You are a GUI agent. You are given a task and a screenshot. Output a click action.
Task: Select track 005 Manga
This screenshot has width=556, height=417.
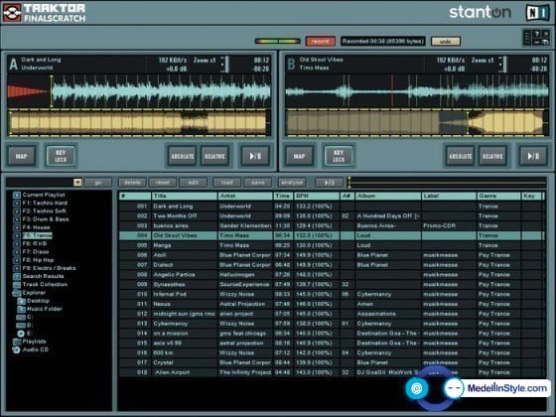(x=331, y=245)
